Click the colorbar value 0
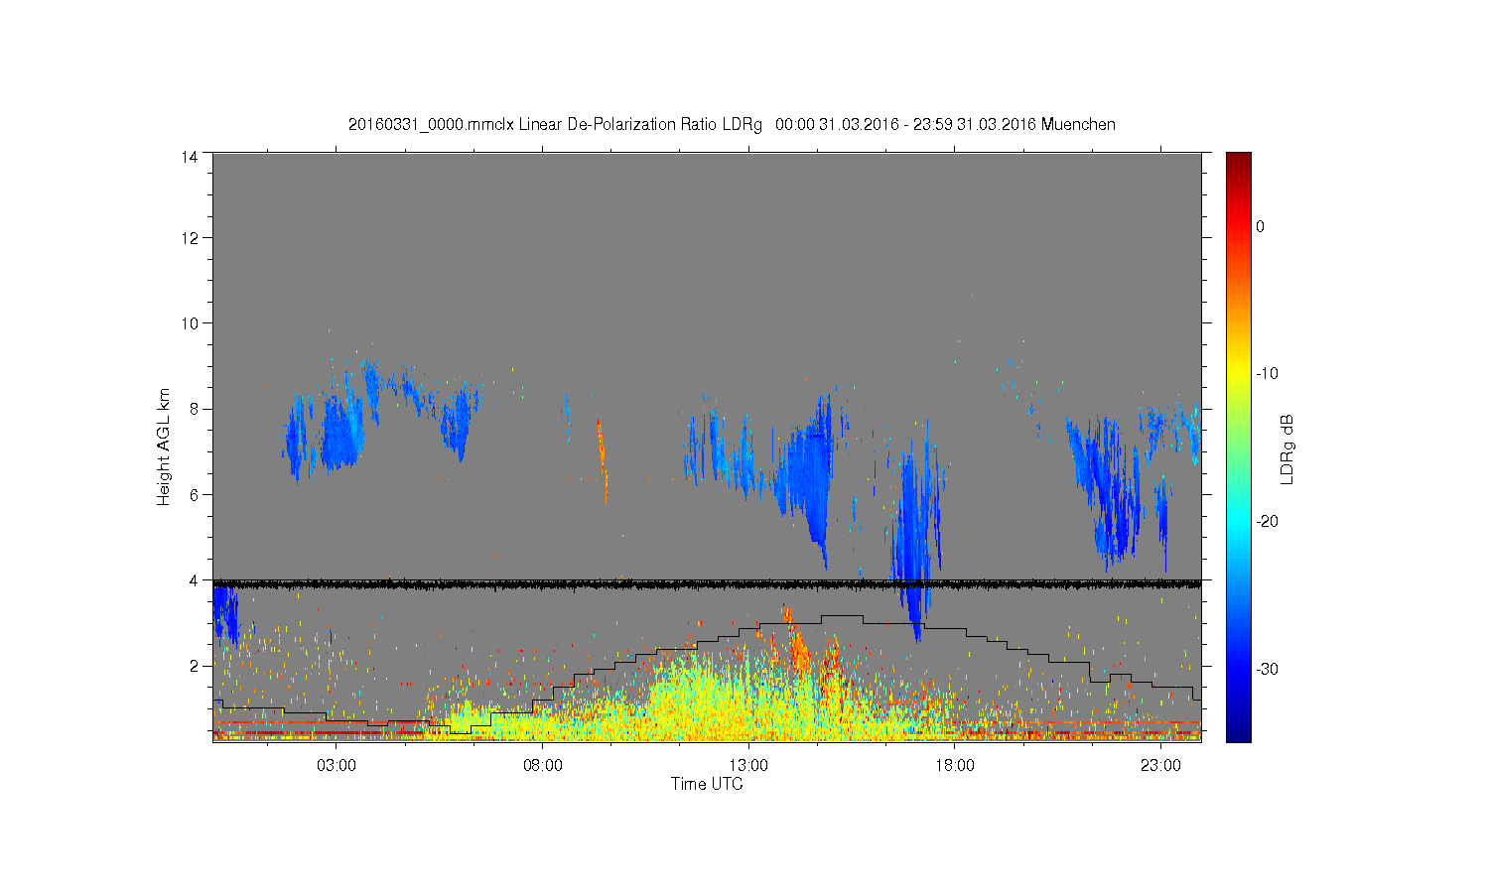 1260,226
